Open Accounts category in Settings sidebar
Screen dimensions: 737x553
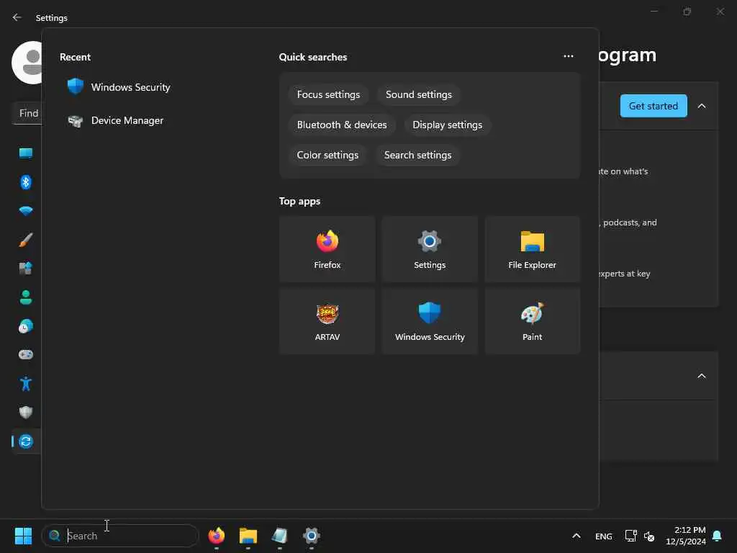26,297
